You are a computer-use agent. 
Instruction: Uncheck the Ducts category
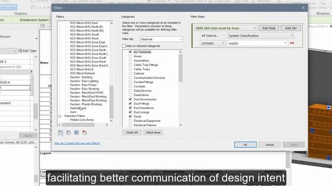[x=130, y=116]
